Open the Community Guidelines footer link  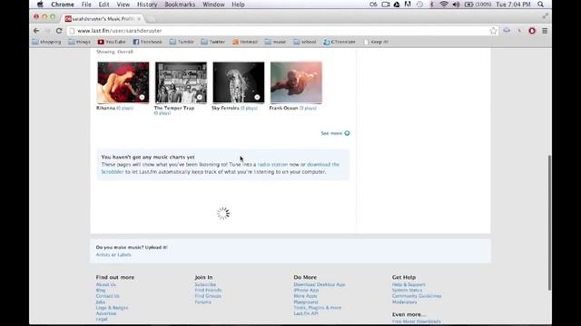tap(417, 296)
